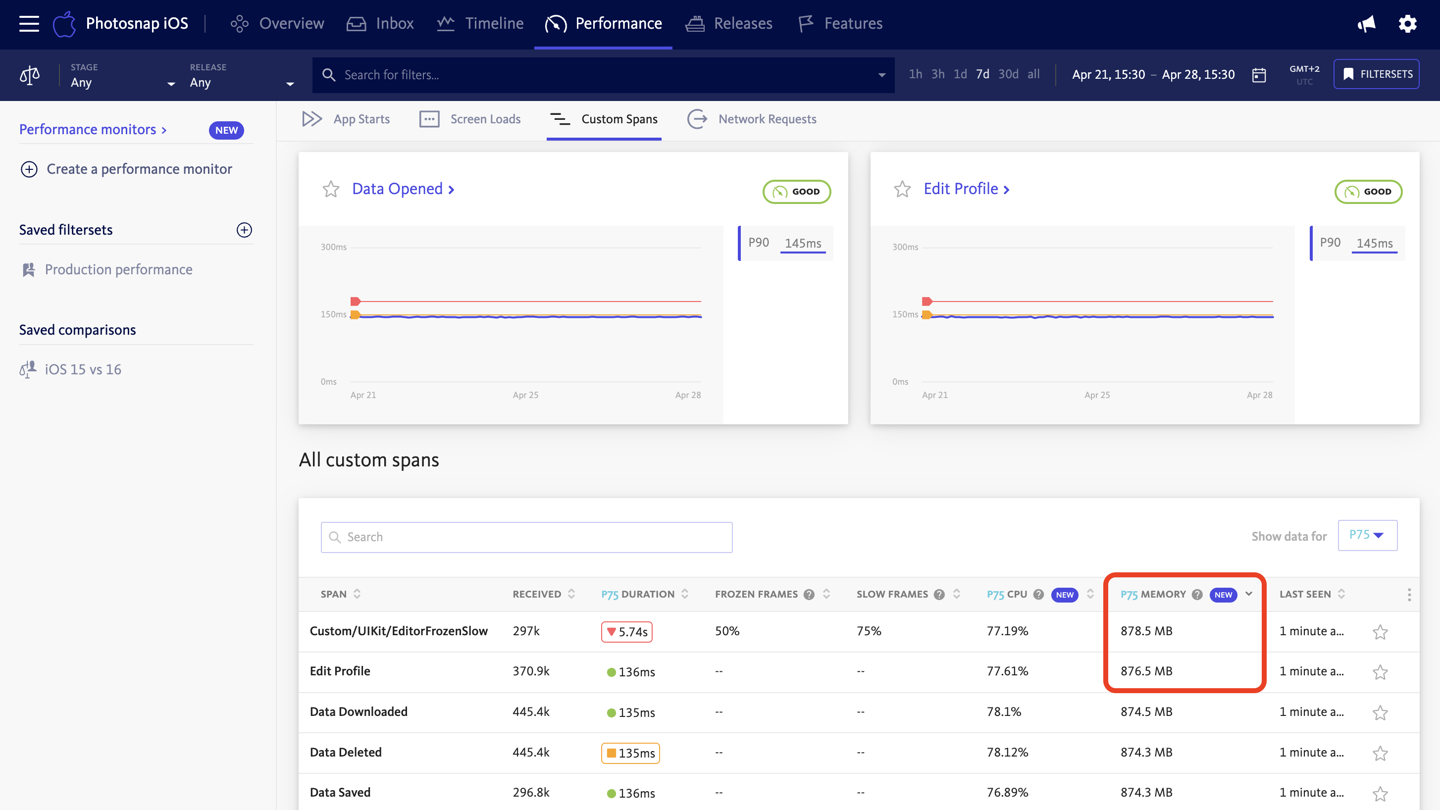The width and height of the screenshot is (1440, 810).
Task: Star the Data Downloaded row
Action: pos(1380,713)
